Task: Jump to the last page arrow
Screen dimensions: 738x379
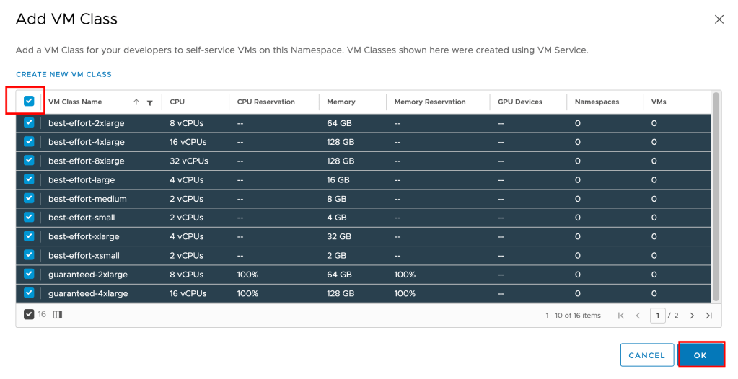Action: pos(708,316)
